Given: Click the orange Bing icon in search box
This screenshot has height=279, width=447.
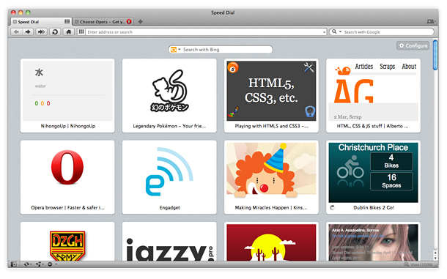Looking at the screenshot, I should pos(174,50).
